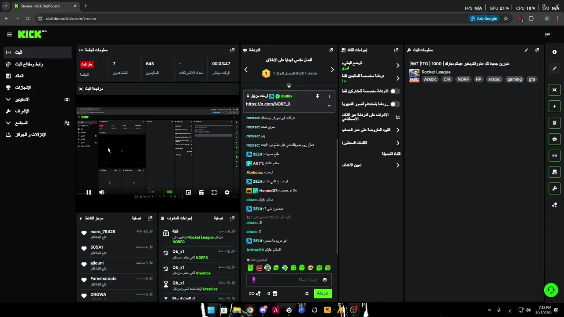Image resolution: width=564 pixels, height=317 pixels.
Task: Pause the stream preview player
Action: pos(89,192)
